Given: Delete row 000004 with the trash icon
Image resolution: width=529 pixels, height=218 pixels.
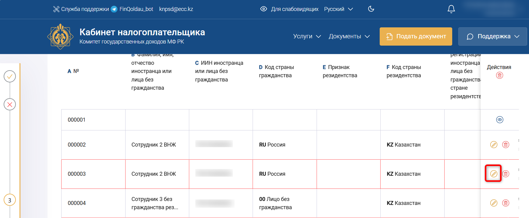Looking at the screenshot, I should click(x=506, y=203).
